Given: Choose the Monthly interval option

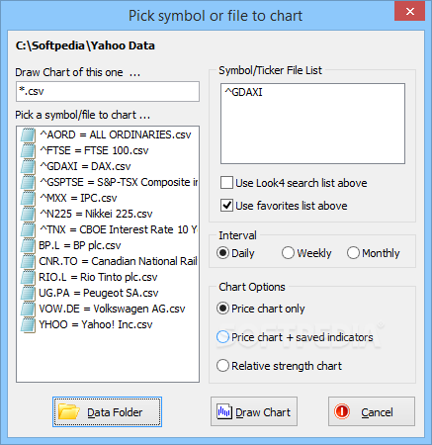Looking at the screenshot, I should [x=353, y=253].
